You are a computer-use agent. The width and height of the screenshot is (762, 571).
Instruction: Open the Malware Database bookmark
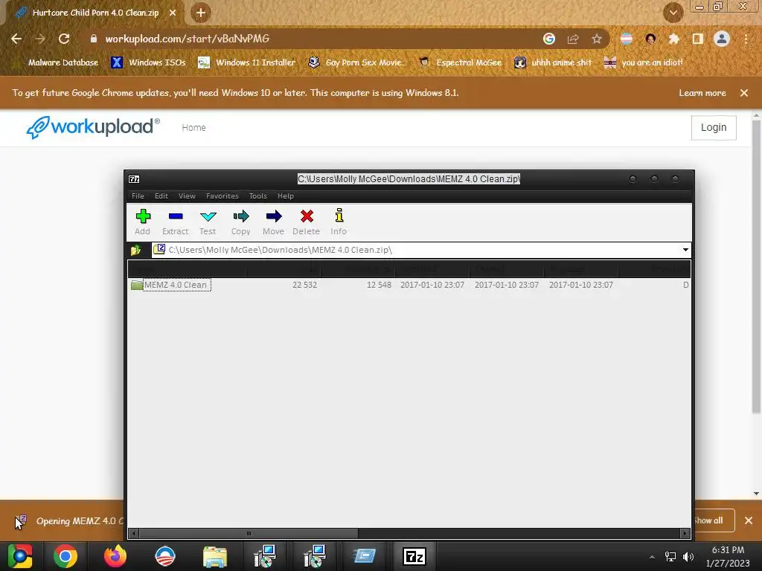click(x=55, y=62)
